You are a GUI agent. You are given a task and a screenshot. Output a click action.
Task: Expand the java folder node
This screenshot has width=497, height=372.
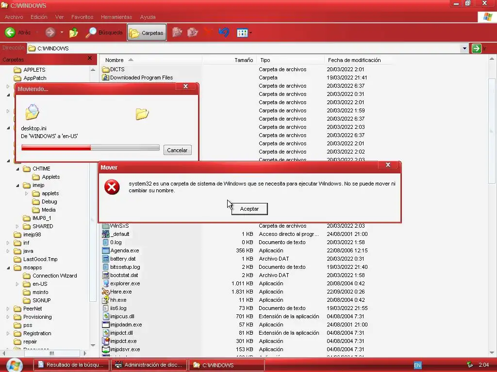click(x=8, y=251)
